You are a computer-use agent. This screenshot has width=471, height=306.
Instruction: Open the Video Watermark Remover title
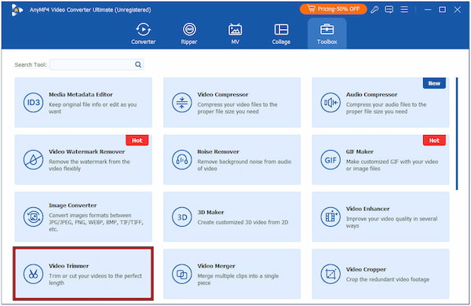[x=87, y=151]
